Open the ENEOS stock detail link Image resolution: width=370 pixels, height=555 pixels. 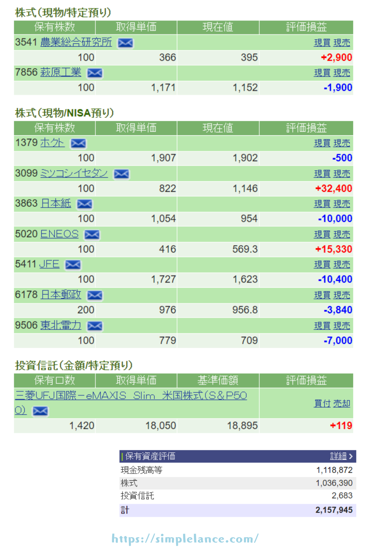[60, 234]
